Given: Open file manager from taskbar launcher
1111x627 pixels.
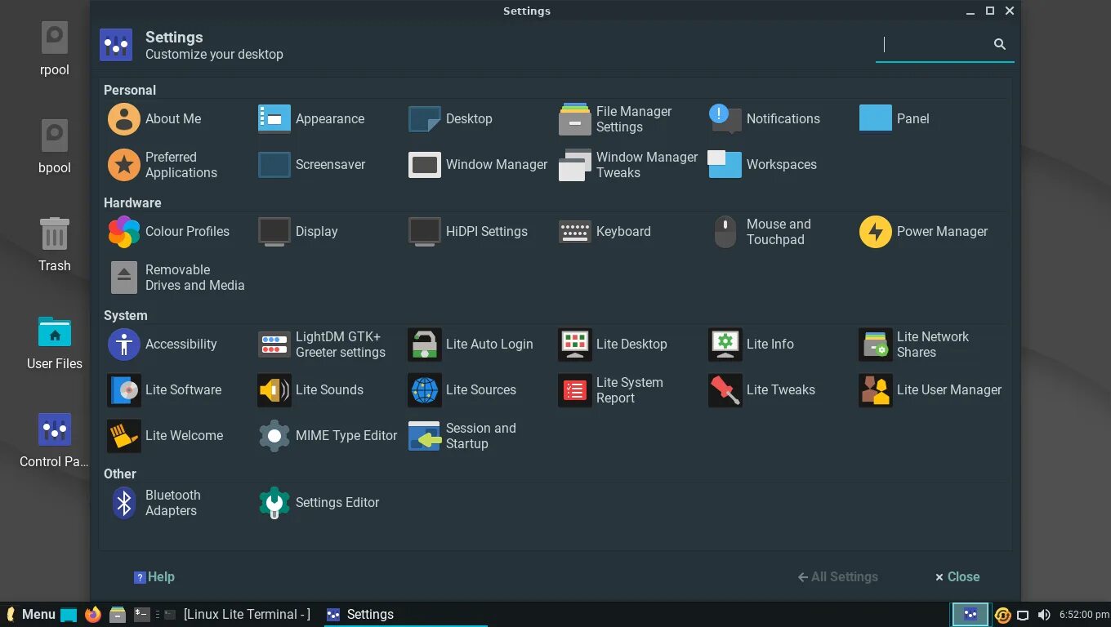Looking at the screenshot, I should click(118, 615).
